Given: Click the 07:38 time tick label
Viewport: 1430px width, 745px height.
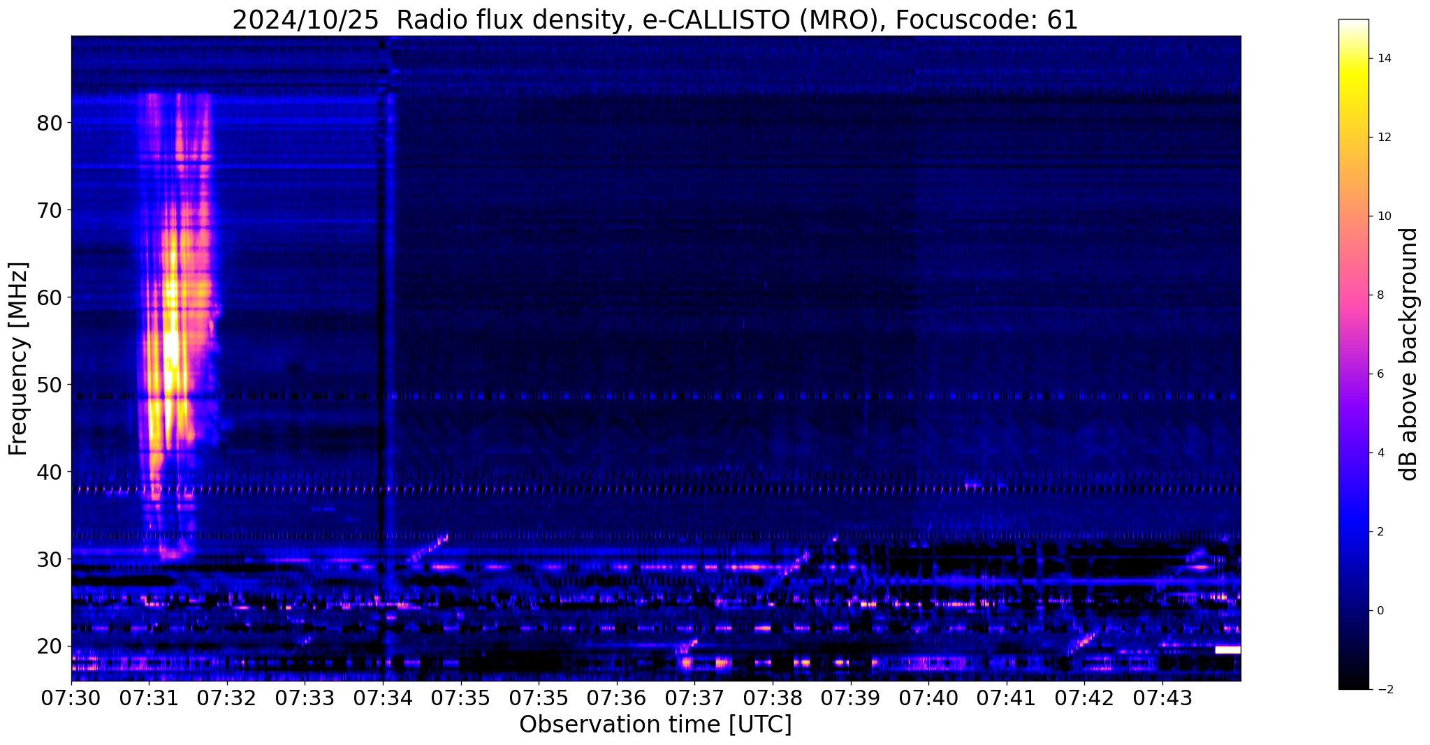Looking at the screenshot, I should coord(773,698).
